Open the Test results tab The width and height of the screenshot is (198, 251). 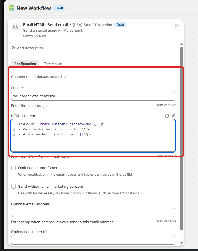53,64
